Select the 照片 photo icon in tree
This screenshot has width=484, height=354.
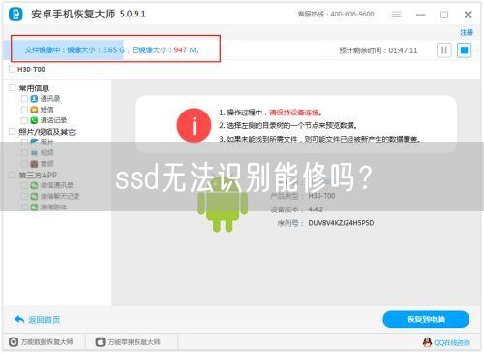coord(34,142)
